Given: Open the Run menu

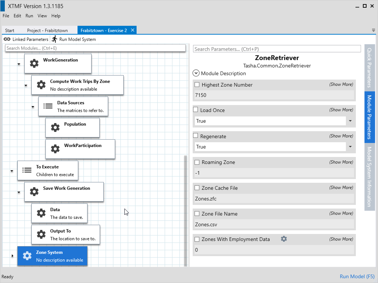Looking at the screenshot, I should pos(29,16).
